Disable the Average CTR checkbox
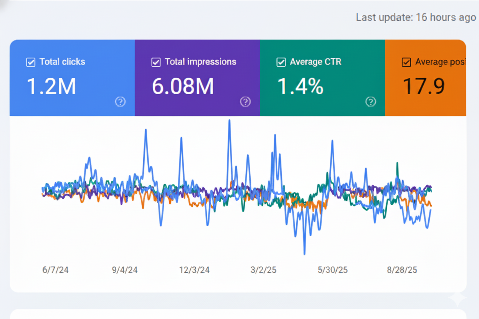Image resolution: width=479 pixels, height=319 pixels. pos(281,62)
